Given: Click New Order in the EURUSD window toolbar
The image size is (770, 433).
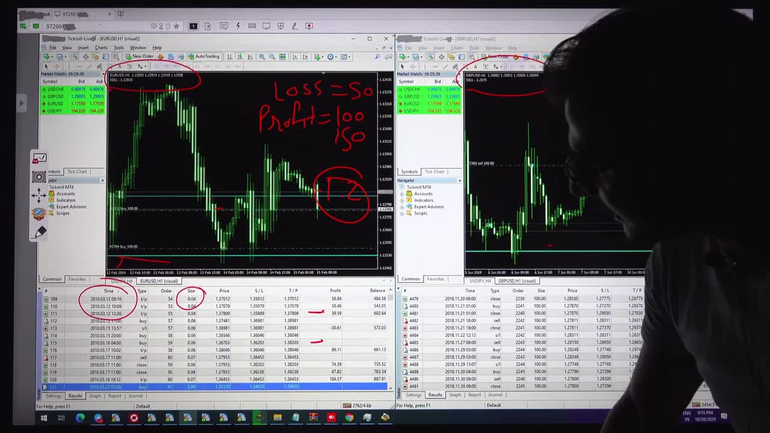Looking at the screenshot, I should [140, 57].
